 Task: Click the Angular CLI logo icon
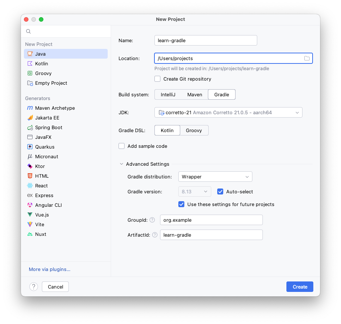(x=30, y=205)
